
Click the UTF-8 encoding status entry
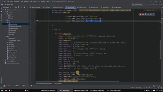click(150, 88)
